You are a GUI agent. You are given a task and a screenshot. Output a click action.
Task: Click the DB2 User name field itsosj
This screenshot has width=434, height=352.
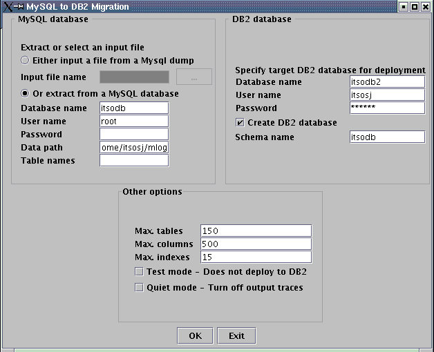[x=387, y=95]
